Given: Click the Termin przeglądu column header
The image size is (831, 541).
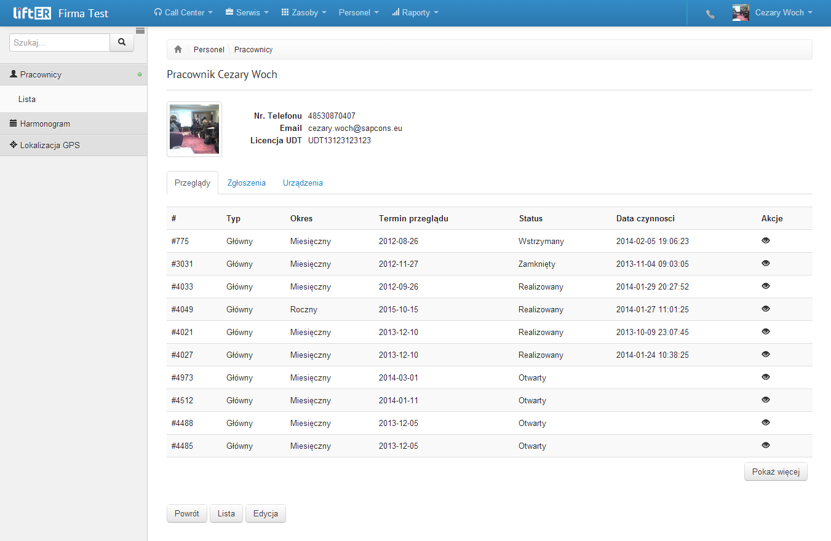Looking at the screenshot, I should [413, 218].
